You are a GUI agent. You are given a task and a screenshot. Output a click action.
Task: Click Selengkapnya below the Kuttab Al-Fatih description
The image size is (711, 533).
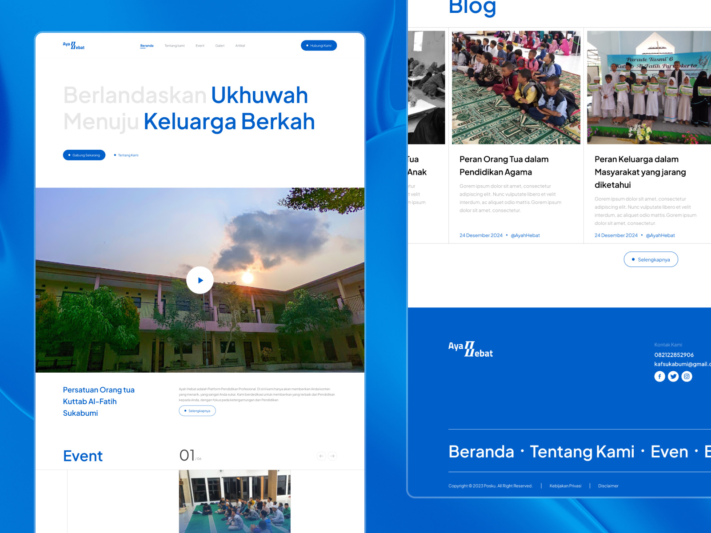pyautogui.click(x=197, y=411)
